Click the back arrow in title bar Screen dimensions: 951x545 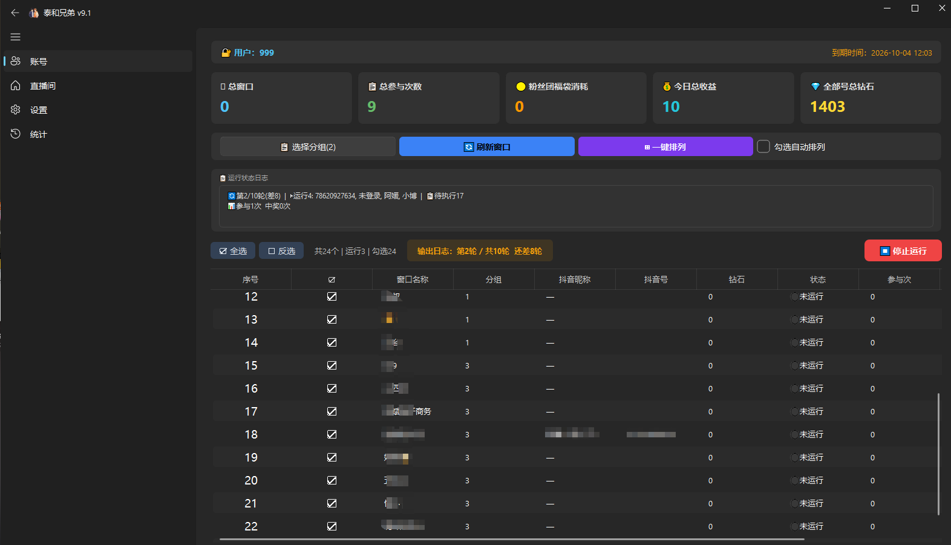[15, 13]
